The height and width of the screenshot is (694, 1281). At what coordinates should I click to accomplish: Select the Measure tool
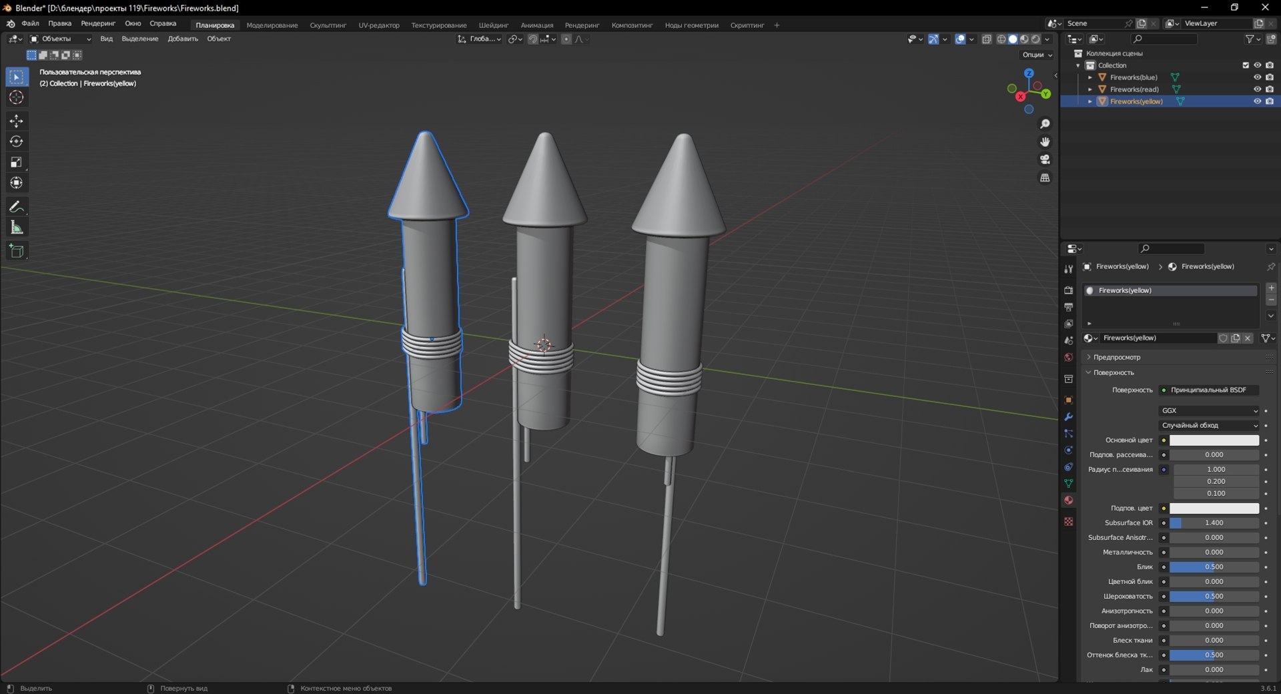click(x=17, y=228)
